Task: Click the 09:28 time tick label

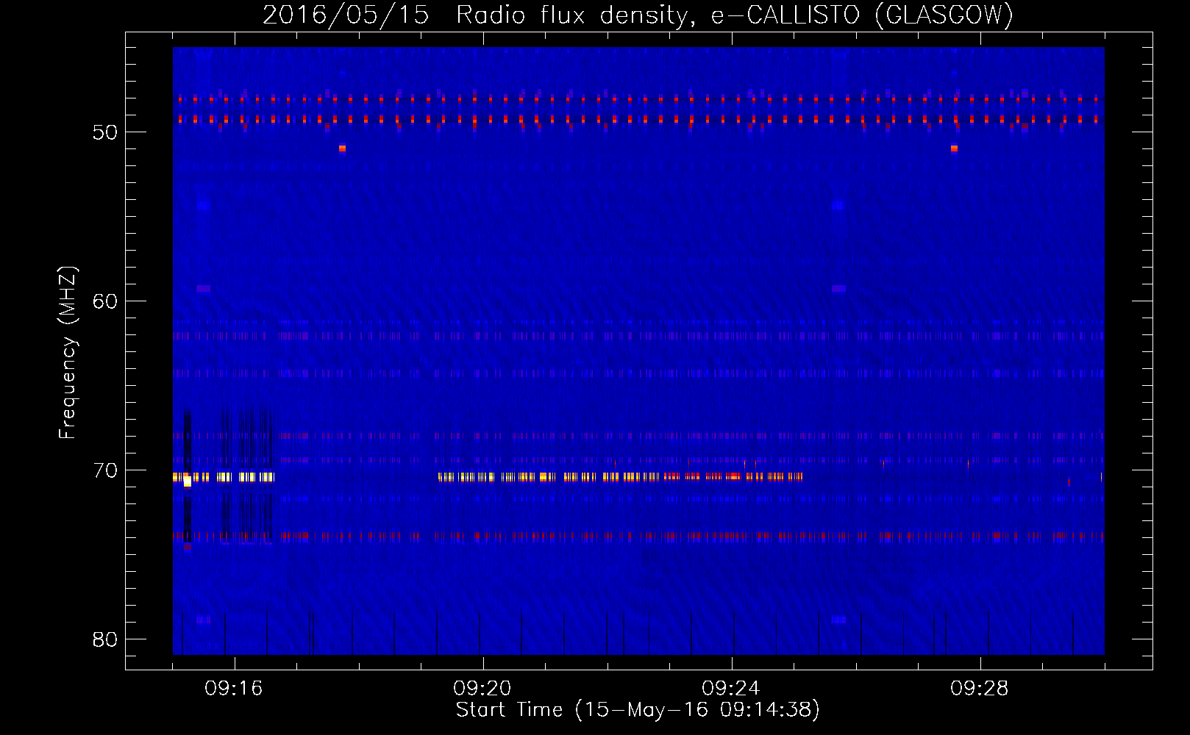Action: click(x=980, y=689)
